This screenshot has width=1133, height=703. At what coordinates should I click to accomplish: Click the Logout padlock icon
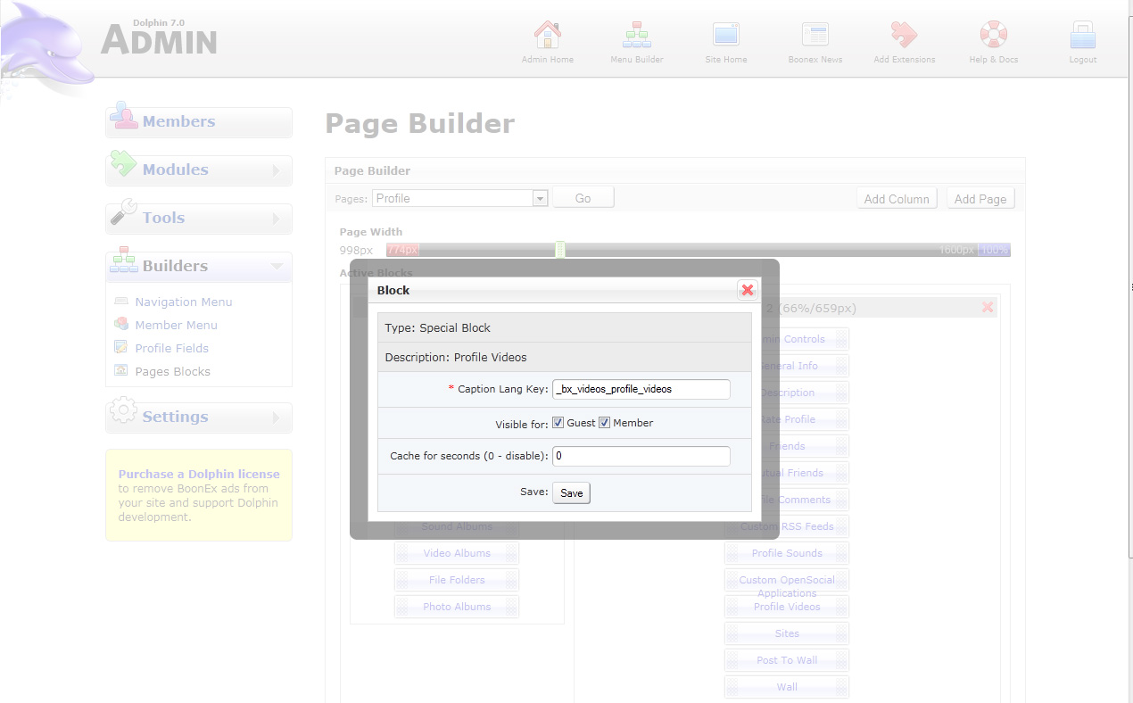coord(1082,36)
